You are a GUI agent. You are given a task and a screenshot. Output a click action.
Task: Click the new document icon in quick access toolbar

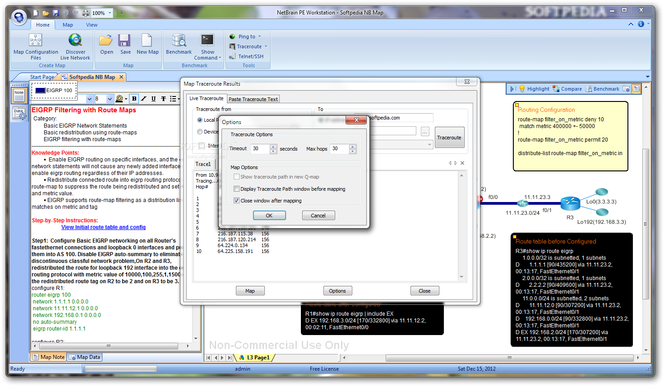[x=36, y=13]
